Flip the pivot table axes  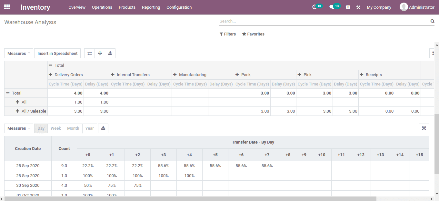click(x=89, y=53)
